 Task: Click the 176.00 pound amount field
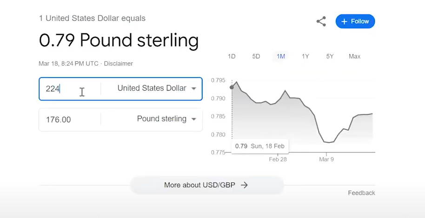click(x=70, y=119)
